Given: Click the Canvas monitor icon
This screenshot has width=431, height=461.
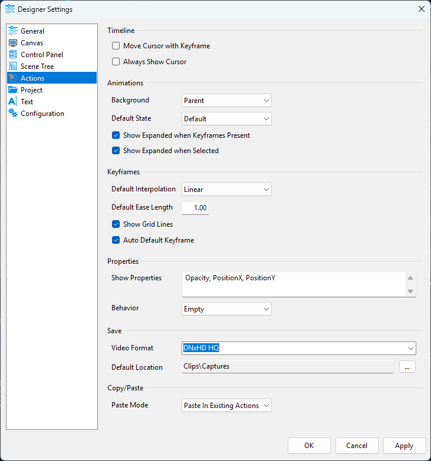Looking at the screenshot, I should tap(13, 43).
